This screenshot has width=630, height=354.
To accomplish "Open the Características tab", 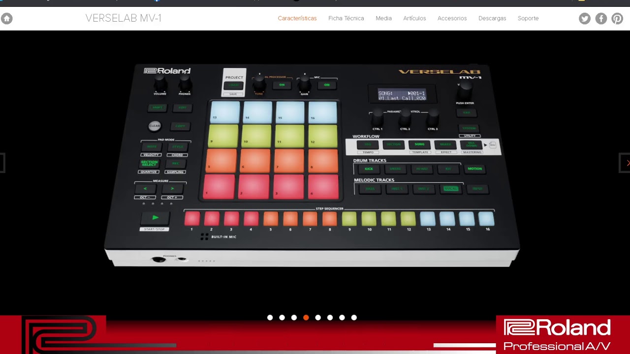I will pyautogui.click(x=297, y=18).
